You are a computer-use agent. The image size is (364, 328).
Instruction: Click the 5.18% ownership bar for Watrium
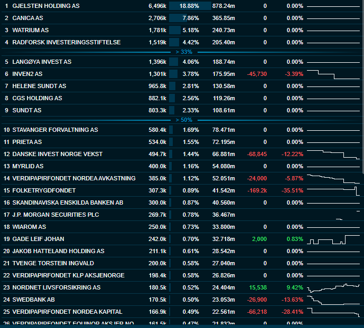point(175,30)
